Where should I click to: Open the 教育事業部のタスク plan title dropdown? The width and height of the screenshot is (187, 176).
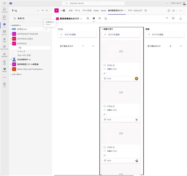pyautogui.click(x=69, y=19)
